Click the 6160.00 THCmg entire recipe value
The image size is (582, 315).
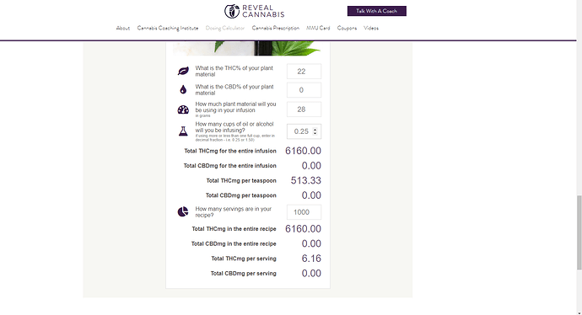[304, 228]
